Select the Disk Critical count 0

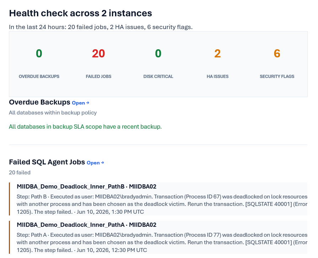(158, 54)
